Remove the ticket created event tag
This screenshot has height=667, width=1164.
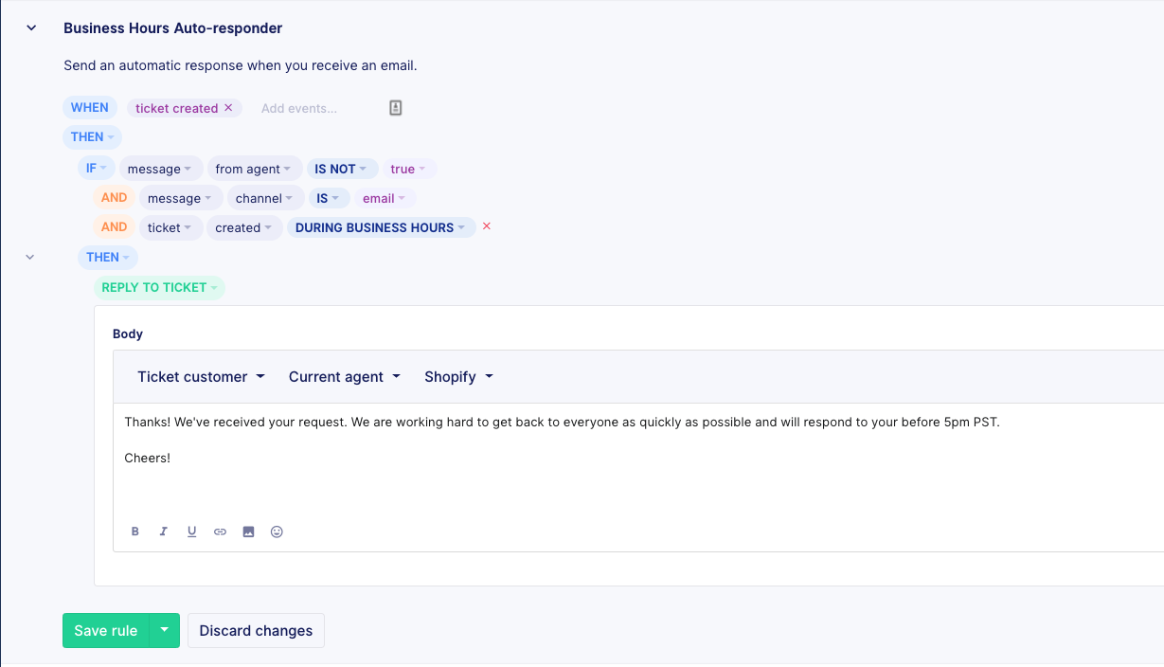pos(228,108)
